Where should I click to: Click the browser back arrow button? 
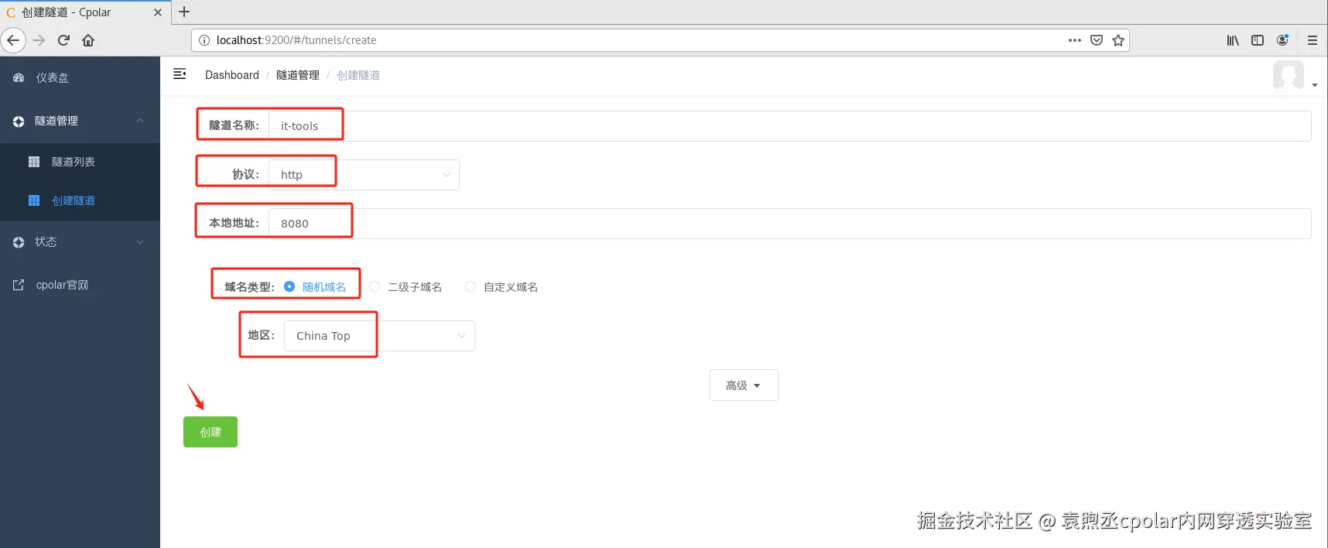13,40
